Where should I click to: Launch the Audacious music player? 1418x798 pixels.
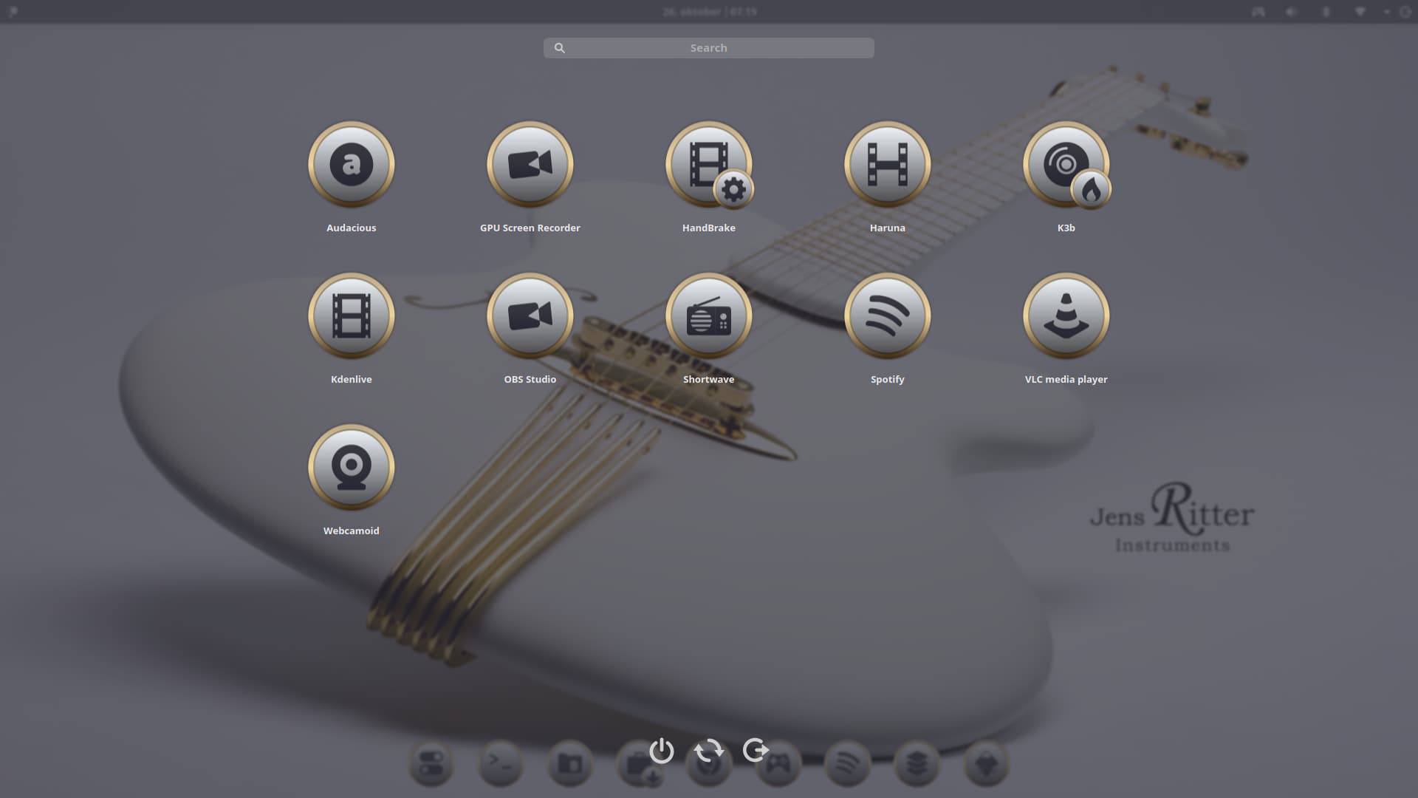pos(351,165)
